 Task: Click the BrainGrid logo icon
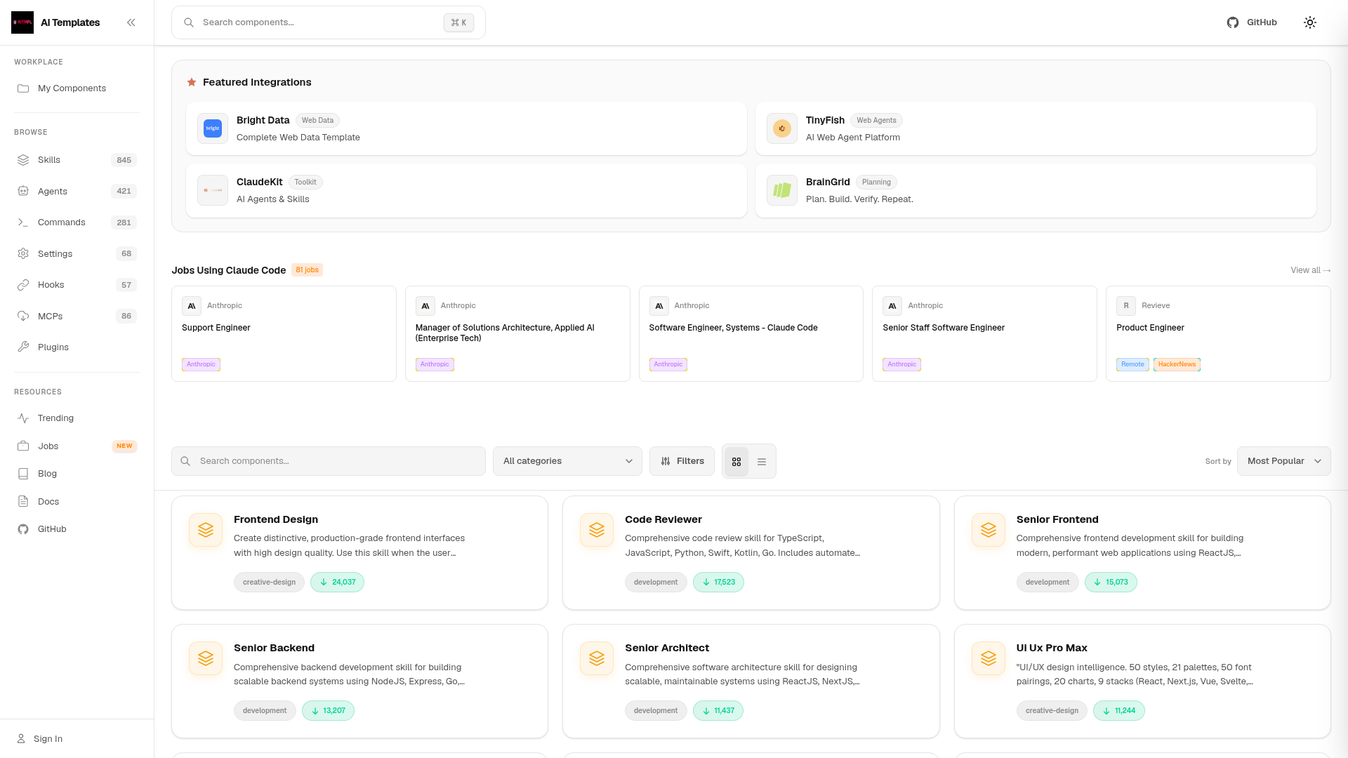click(782, 190)
